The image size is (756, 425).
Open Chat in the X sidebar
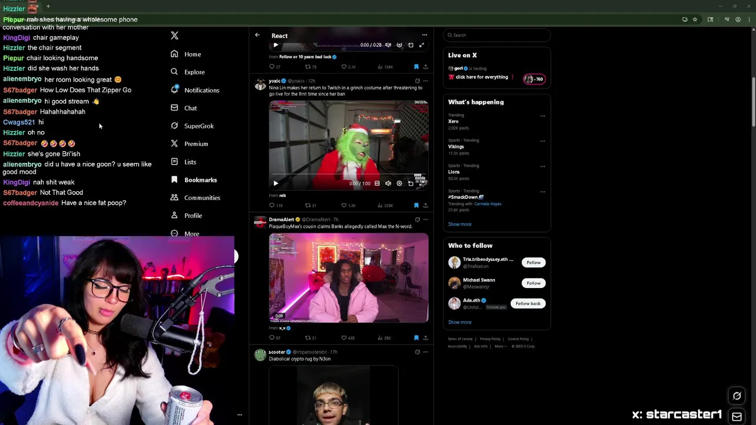183,108
